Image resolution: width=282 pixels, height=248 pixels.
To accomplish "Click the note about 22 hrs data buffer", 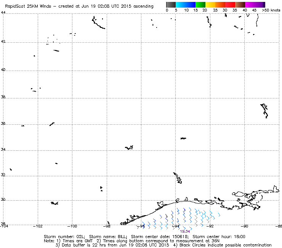I will click(x=112, y=245).
